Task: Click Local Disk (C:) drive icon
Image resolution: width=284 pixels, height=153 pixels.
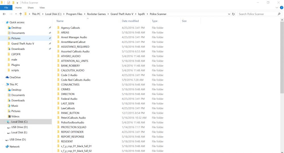Action: point(9,122)
